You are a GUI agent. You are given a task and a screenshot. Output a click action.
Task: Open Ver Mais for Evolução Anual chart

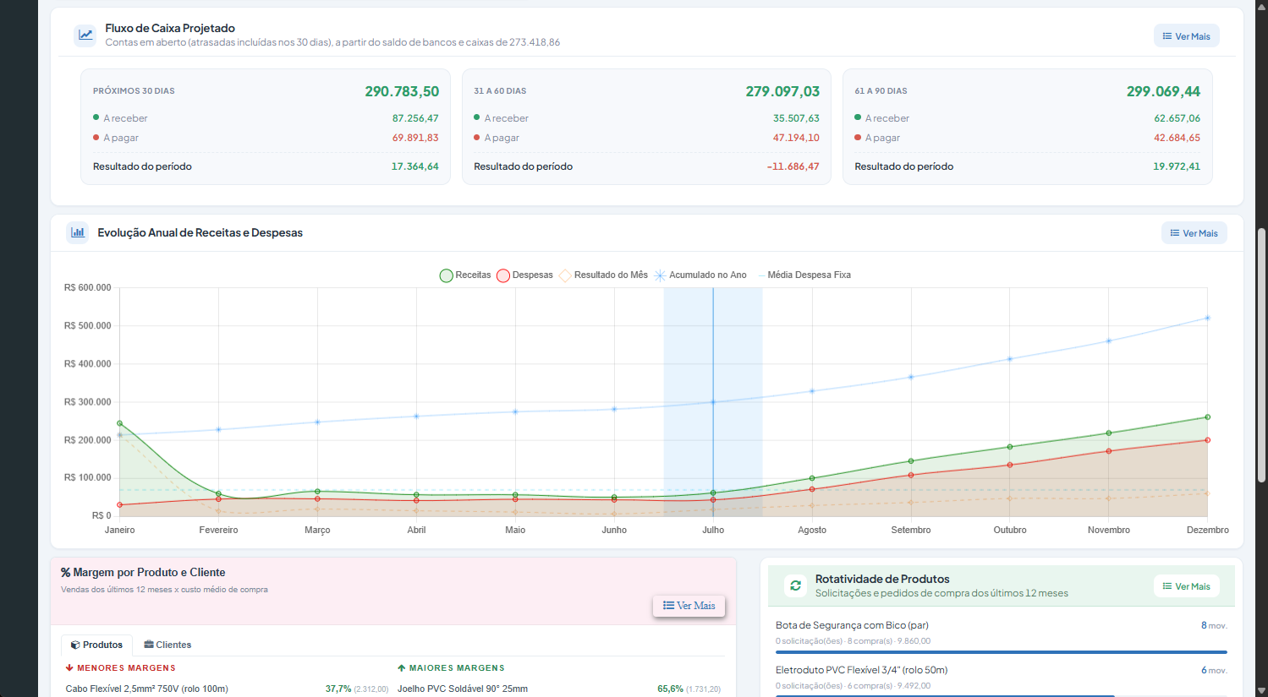pos(1194,233)
